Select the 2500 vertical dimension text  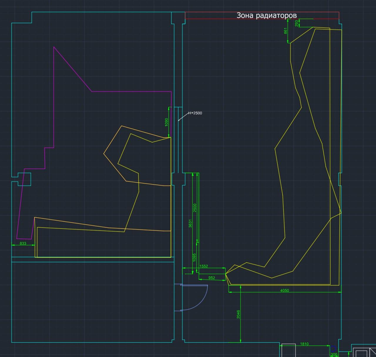pyautogui.click(x=195, y=208)
